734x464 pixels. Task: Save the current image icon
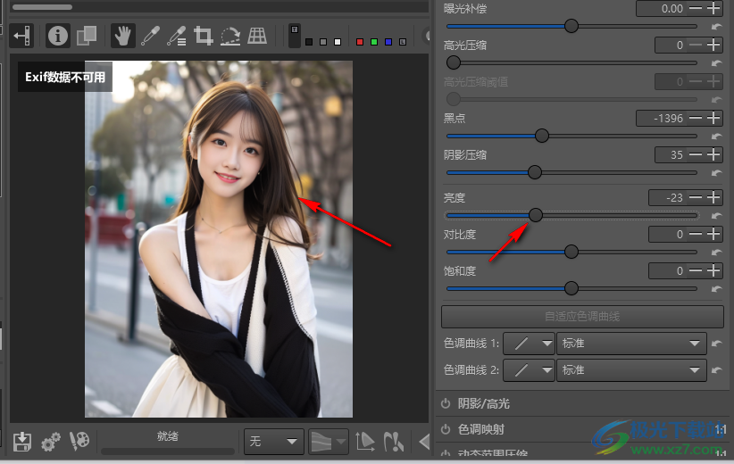pyautogui.click(x=22, y=441)
